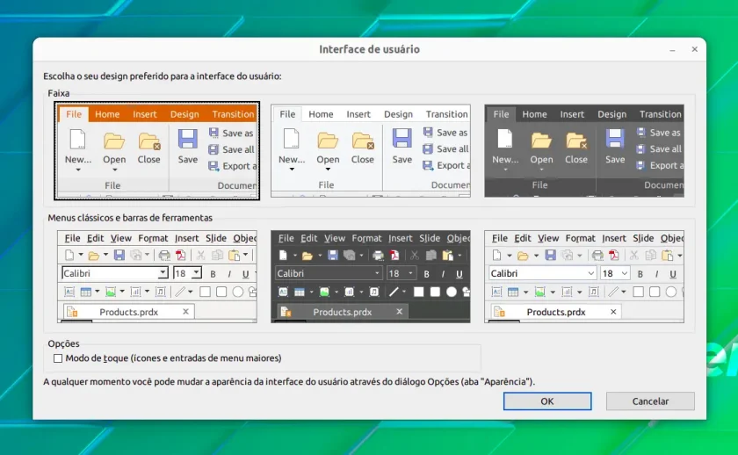The image size is (738, 455).
Task: Minimize the Interface de usuário dialog
Action: tap(673, 49)
